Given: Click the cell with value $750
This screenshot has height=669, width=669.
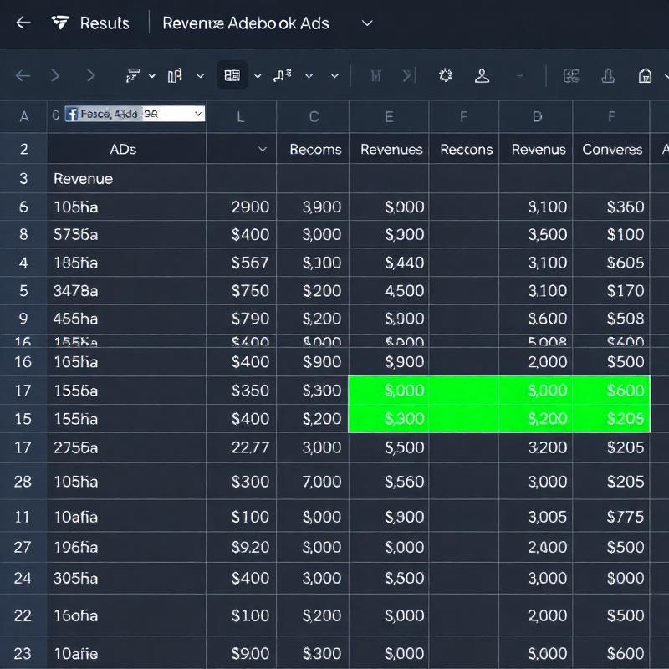Looking at the screenshot, I should [242, 290].
